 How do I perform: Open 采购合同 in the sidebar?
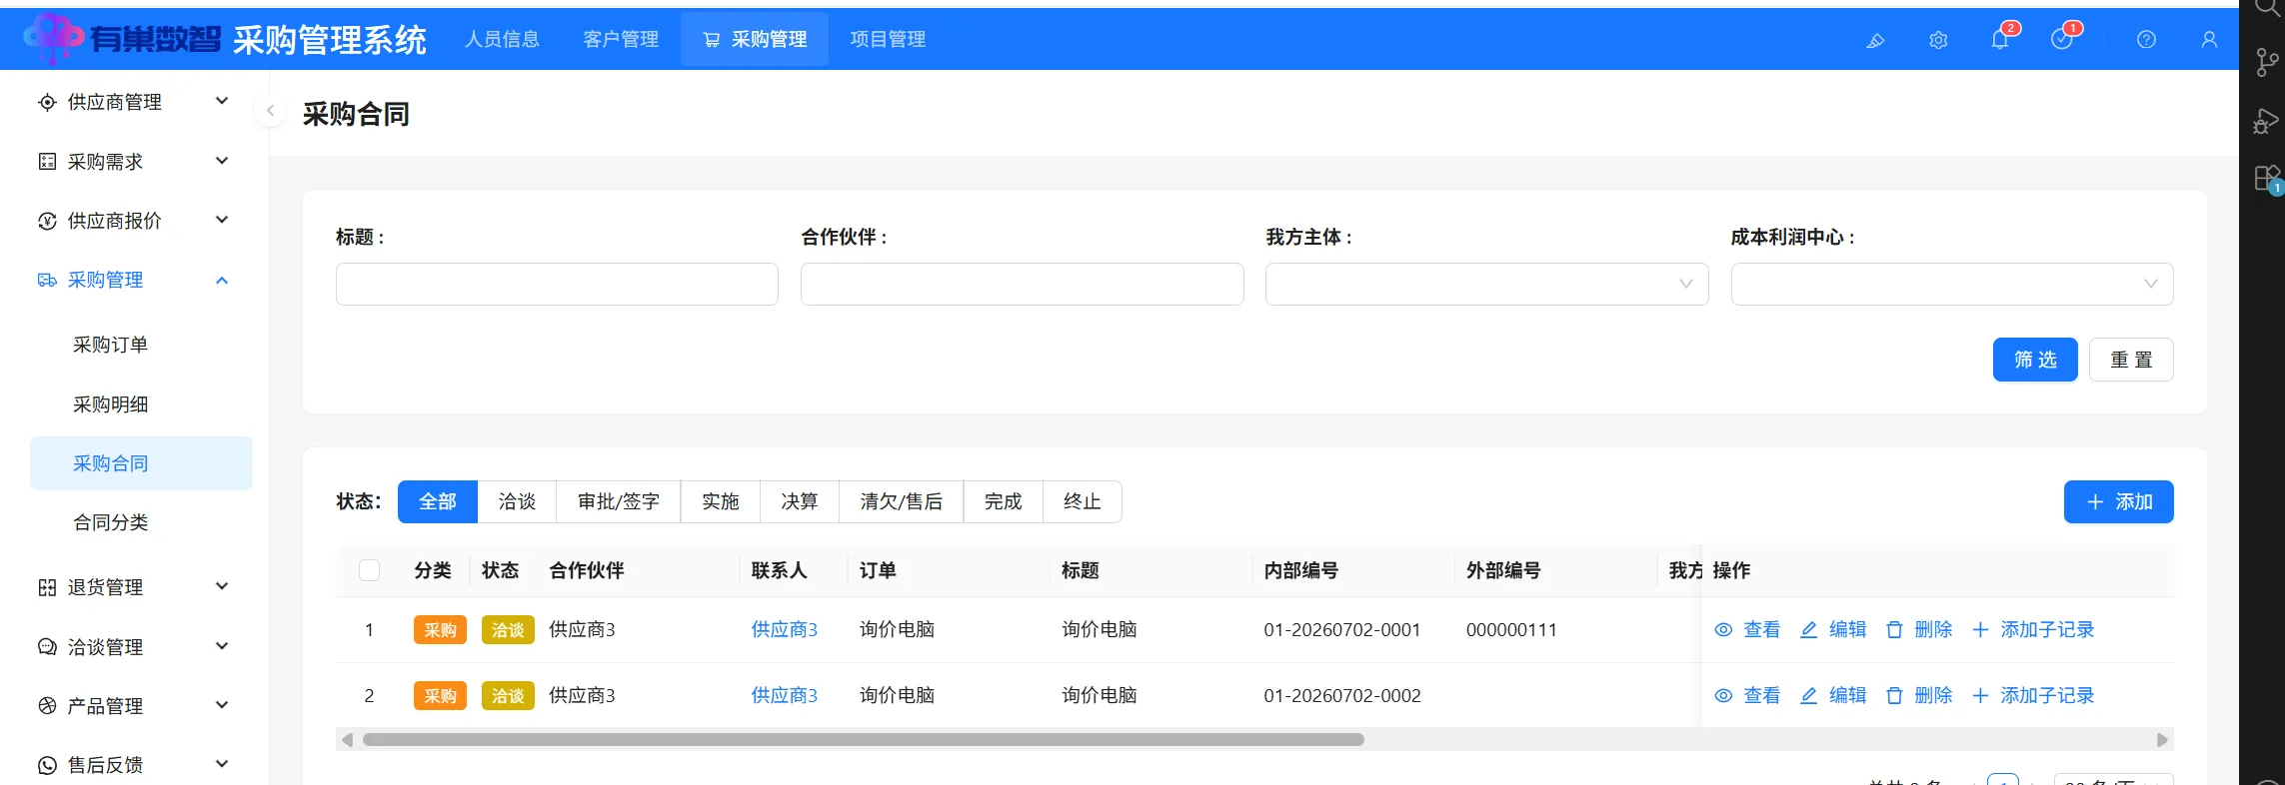point(141,463)
